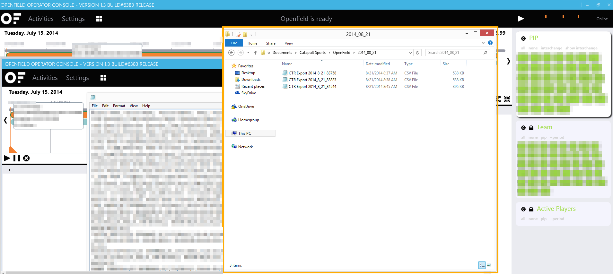Open the address bar history dropdown

(410, 53)
